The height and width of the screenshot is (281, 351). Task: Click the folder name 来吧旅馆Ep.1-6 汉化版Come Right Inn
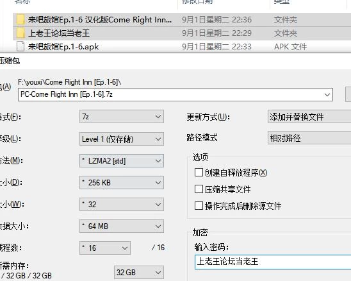coord(100,20)
